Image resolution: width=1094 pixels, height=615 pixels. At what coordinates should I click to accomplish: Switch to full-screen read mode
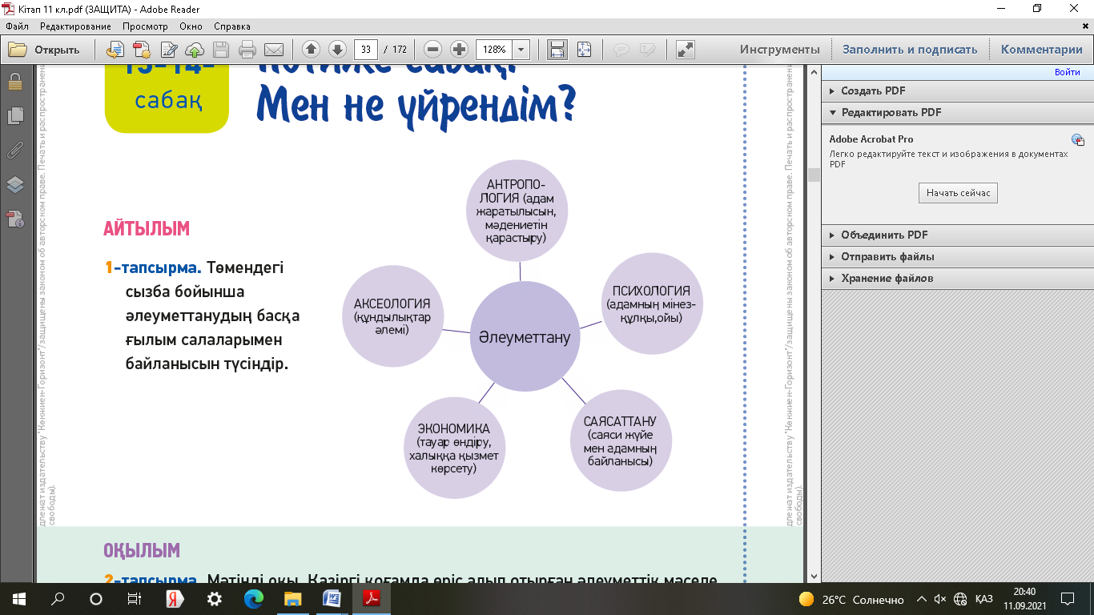coord(685,50)
